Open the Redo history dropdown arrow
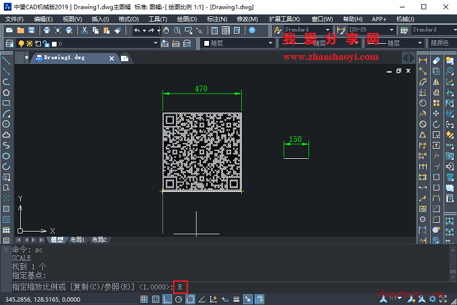457x305 pixels. coord(159,30)
